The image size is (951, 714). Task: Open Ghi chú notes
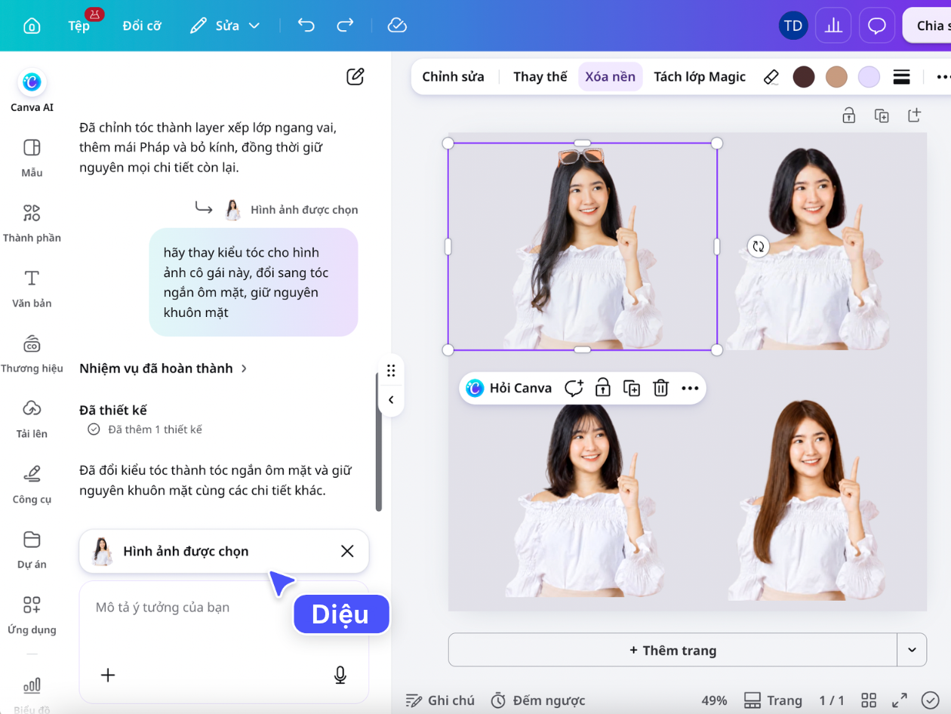440,700
